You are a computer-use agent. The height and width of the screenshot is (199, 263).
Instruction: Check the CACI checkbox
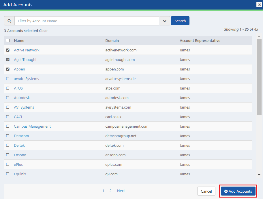(8, 117)
